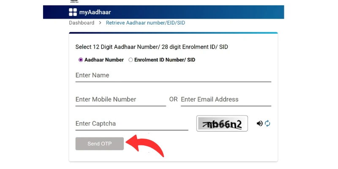Click the OR text between the fields

pyautogui.click(x=173, y=99)
